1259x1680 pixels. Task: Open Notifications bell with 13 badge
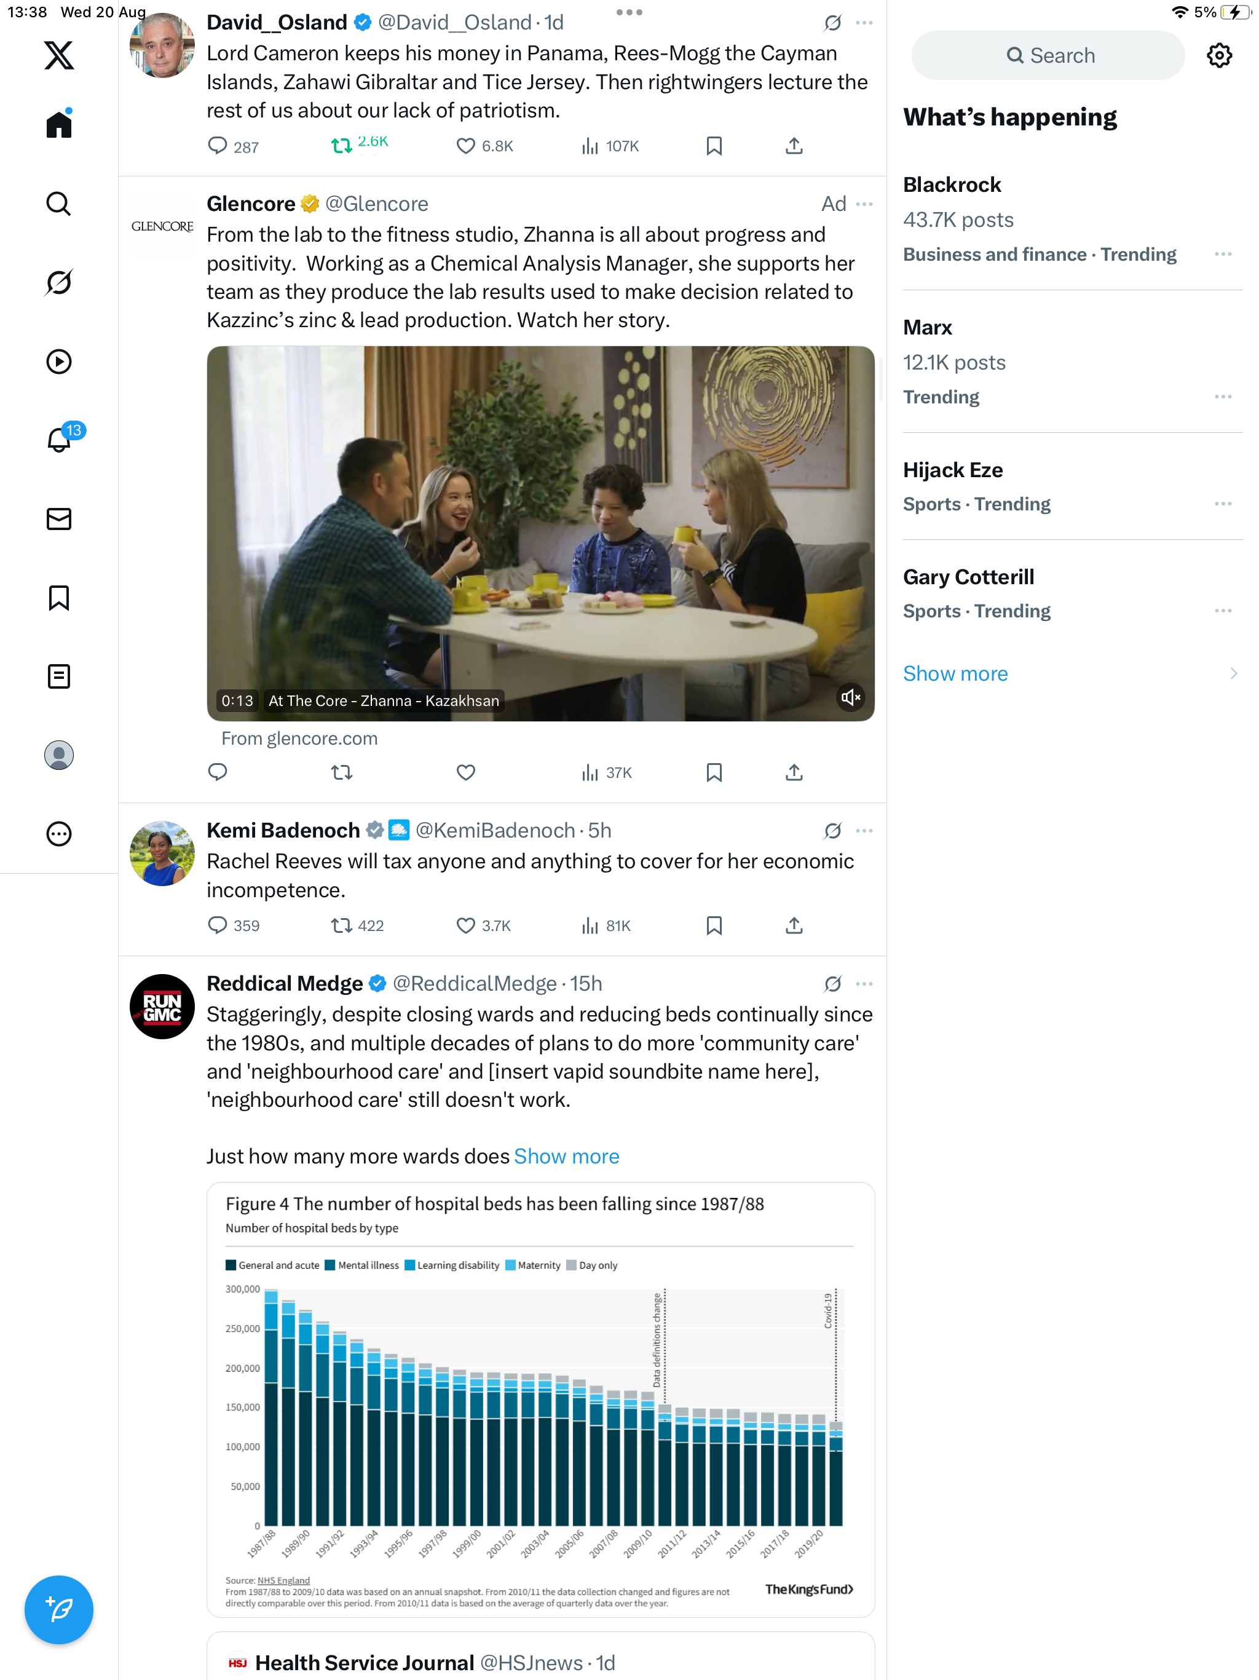[58, 440]
